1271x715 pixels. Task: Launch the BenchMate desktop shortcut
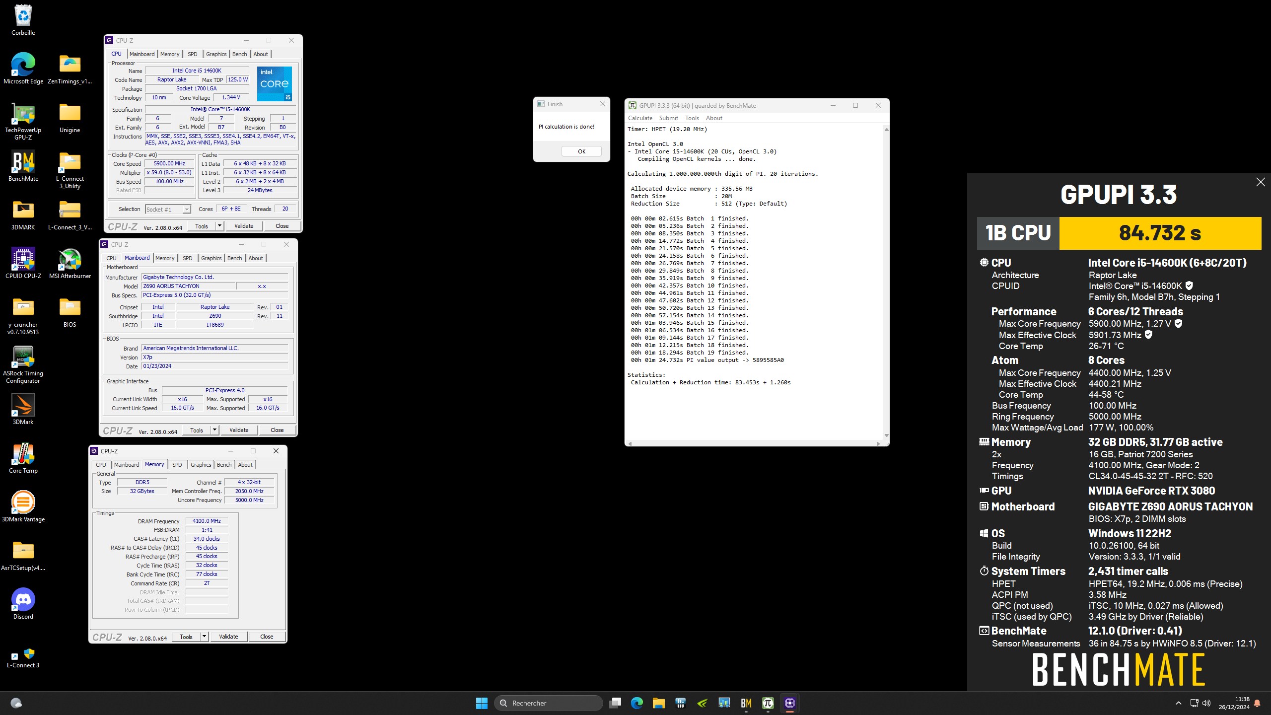(x=23, y=166)
